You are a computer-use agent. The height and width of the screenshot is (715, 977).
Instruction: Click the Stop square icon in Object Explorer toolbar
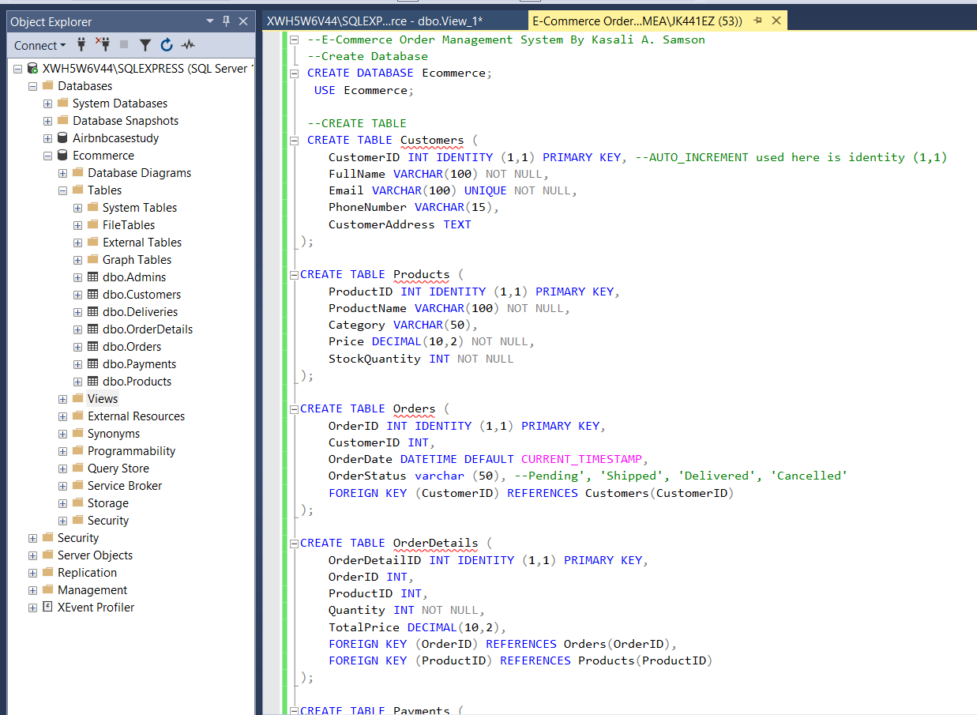(124, 45)
